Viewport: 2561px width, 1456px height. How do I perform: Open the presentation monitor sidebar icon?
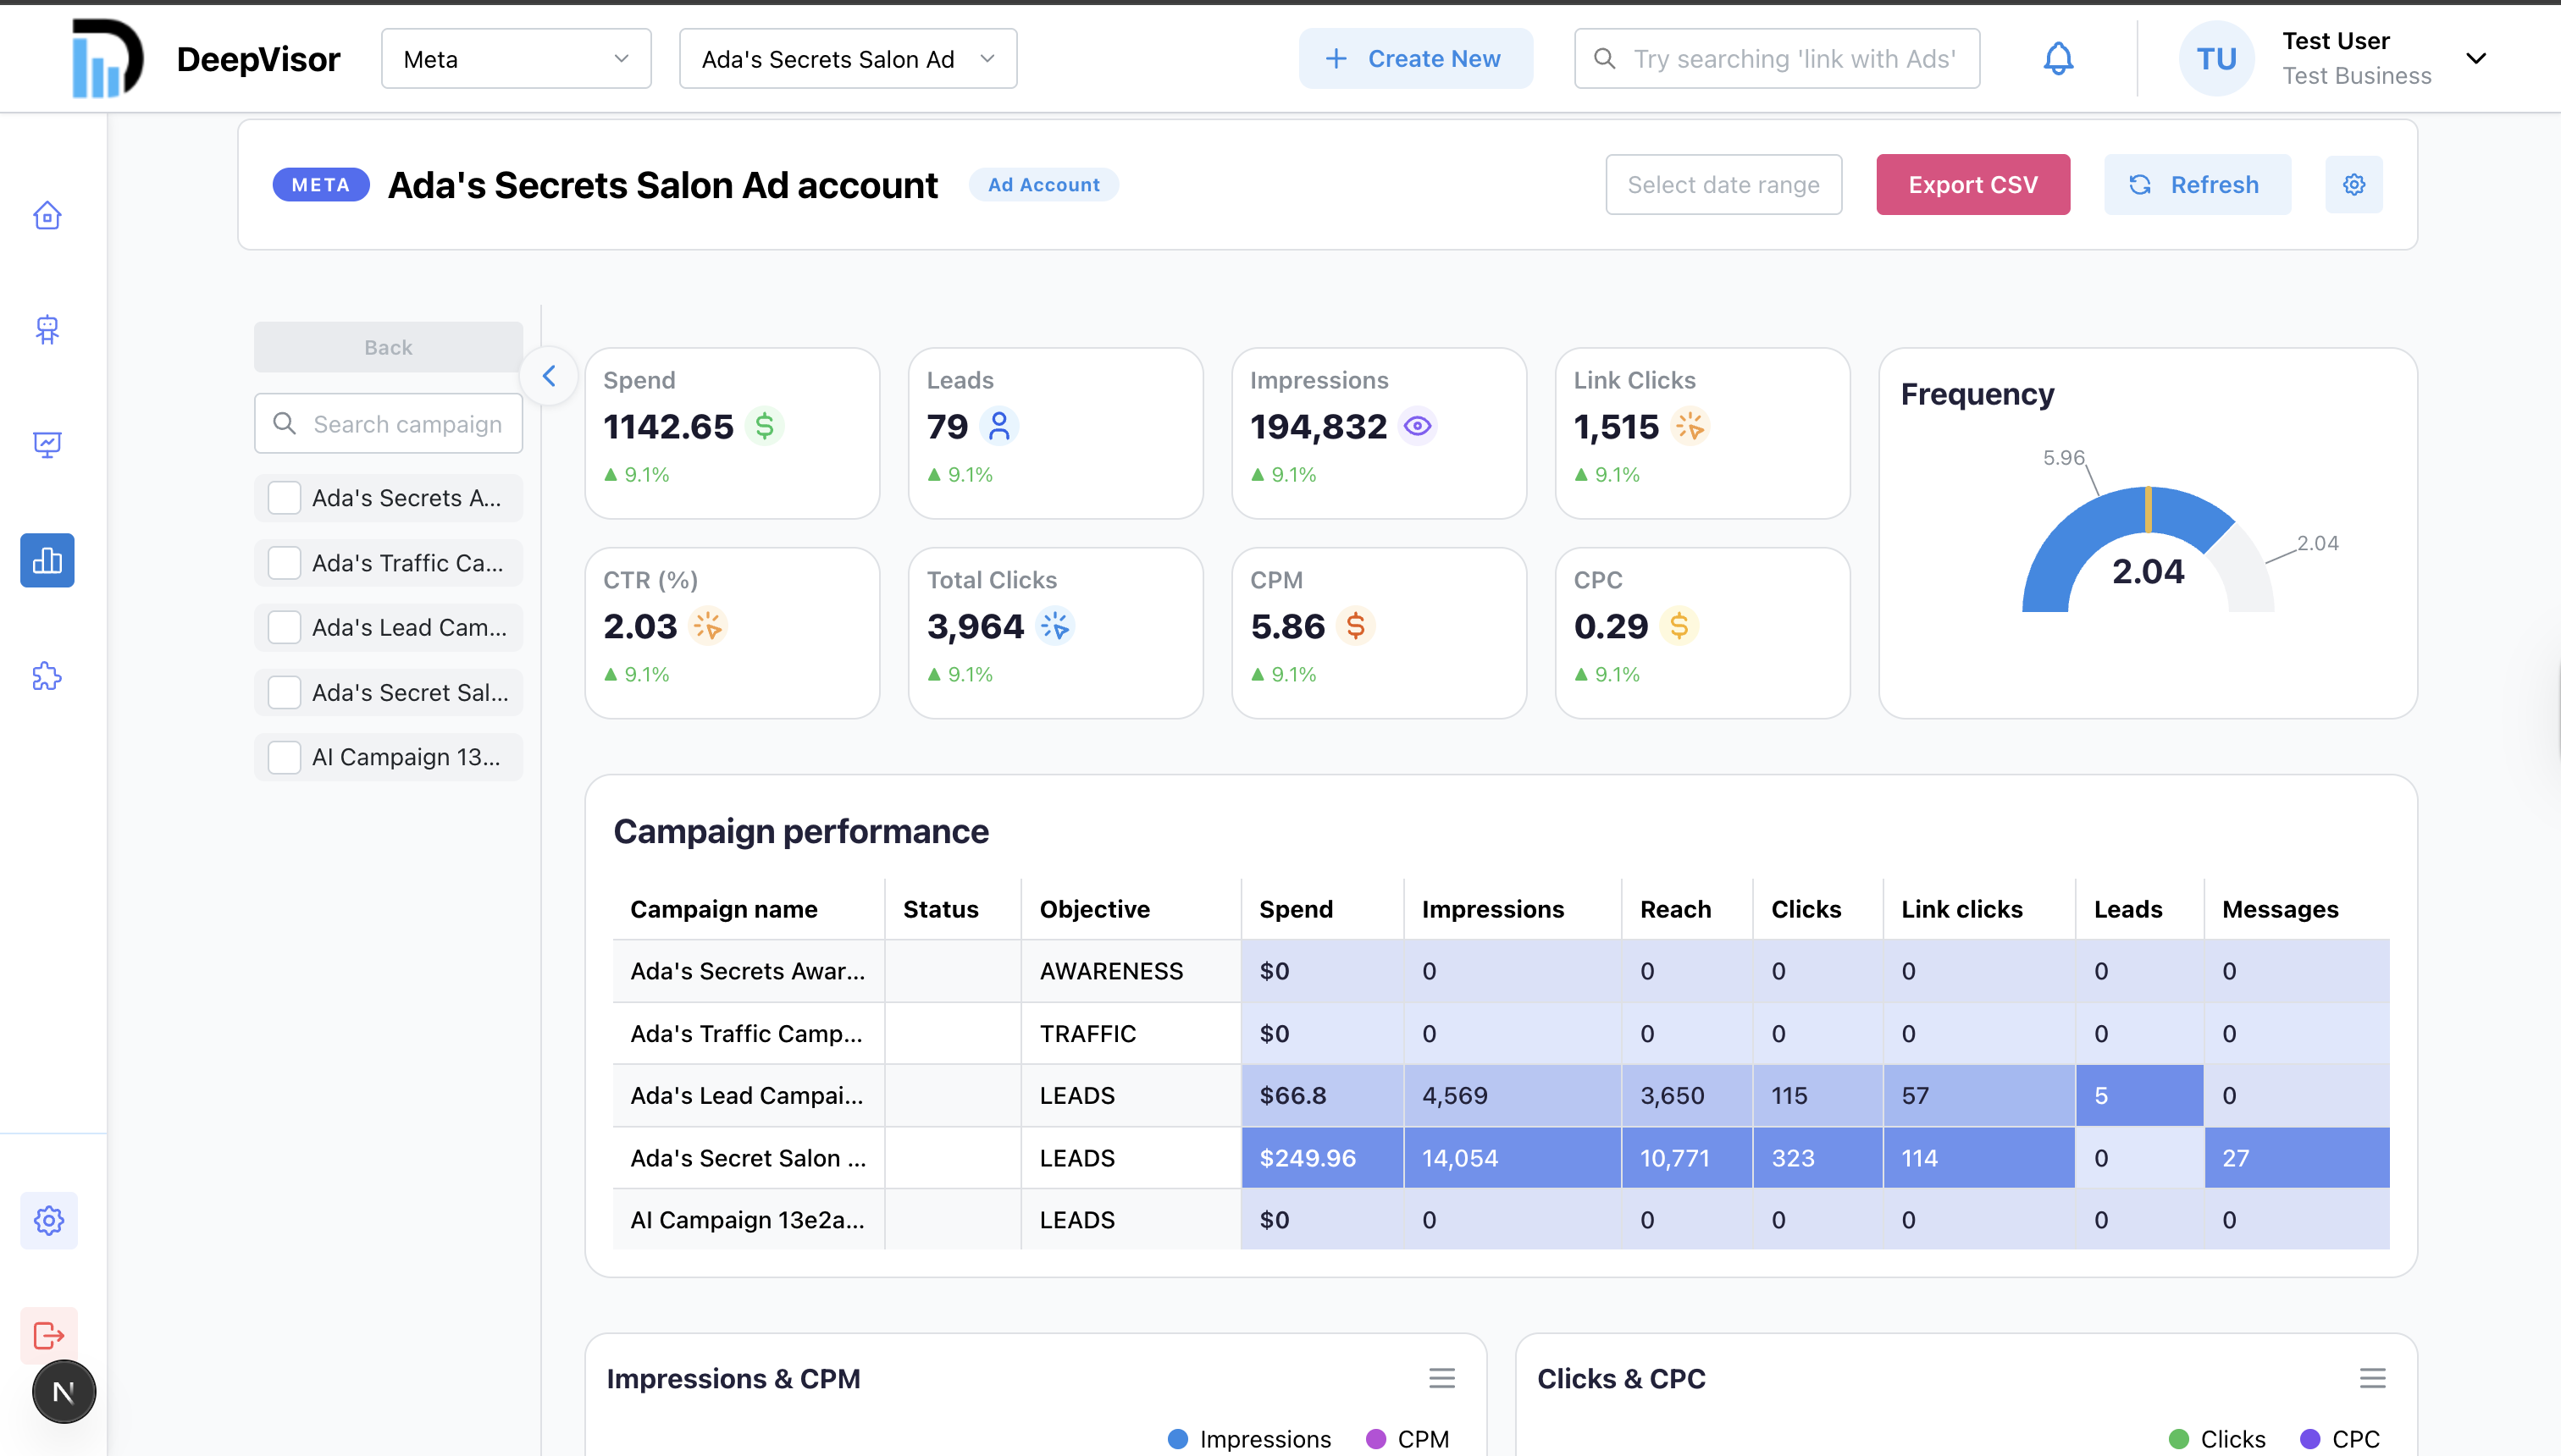47,444
